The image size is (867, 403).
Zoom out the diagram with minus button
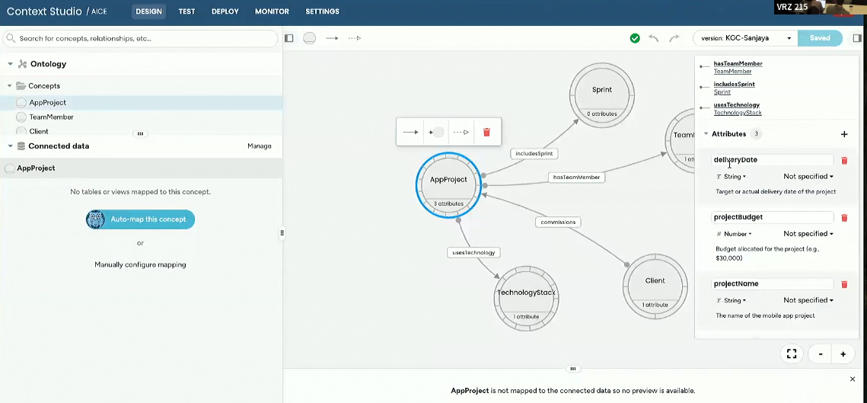click(821, 353)
